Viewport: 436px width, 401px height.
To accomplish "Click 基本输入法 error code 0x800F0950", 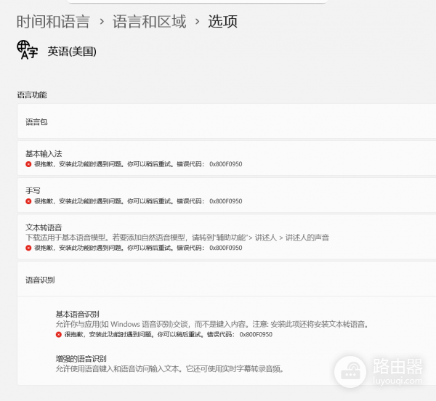I will tap(226, 164).
